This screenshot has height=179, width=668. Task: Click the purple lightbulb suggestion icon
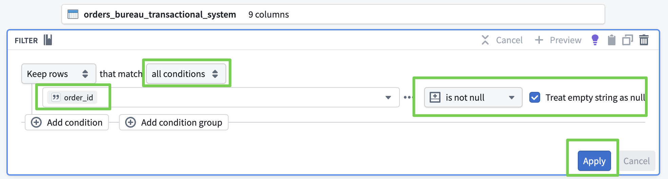pos(595,40)
